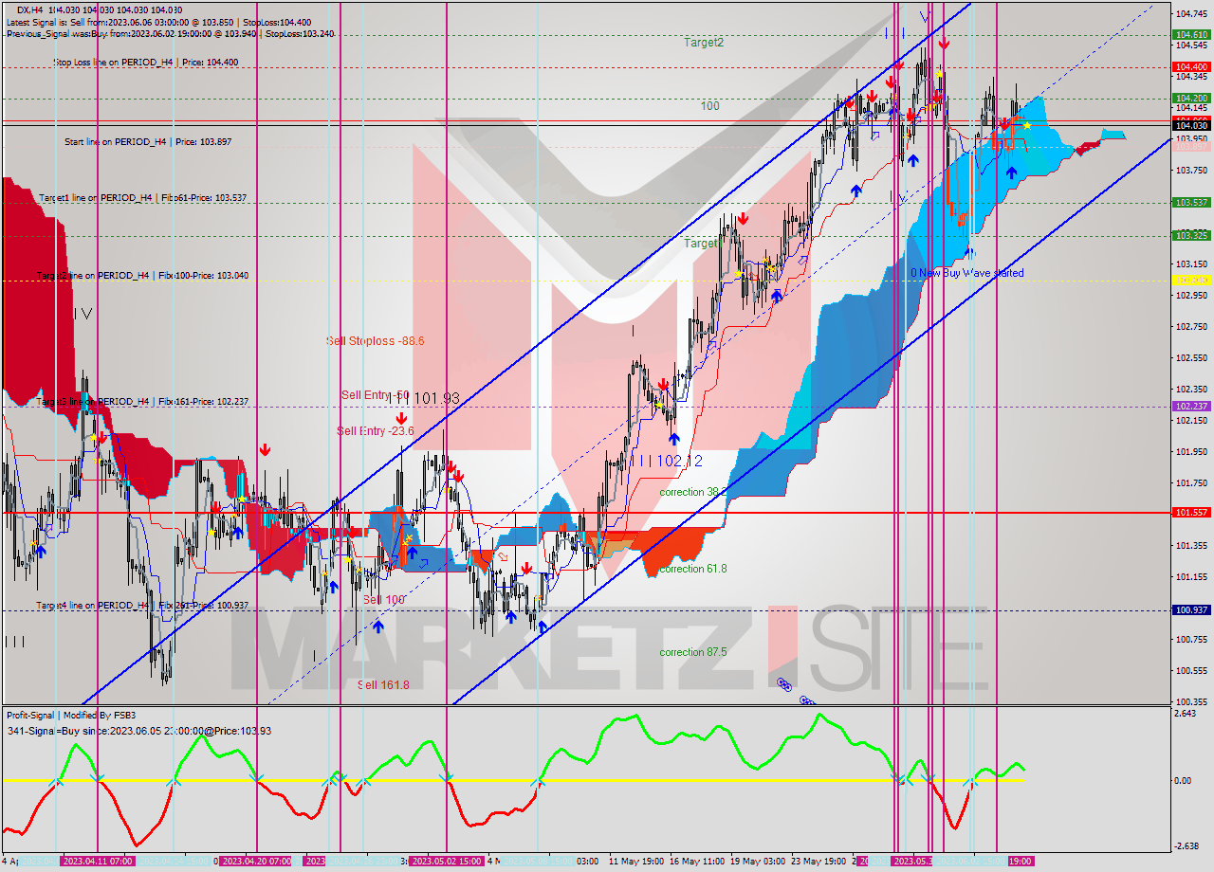Click the I I I 101.93 wave label
The image size is (1214, 872).
[424, 398]
